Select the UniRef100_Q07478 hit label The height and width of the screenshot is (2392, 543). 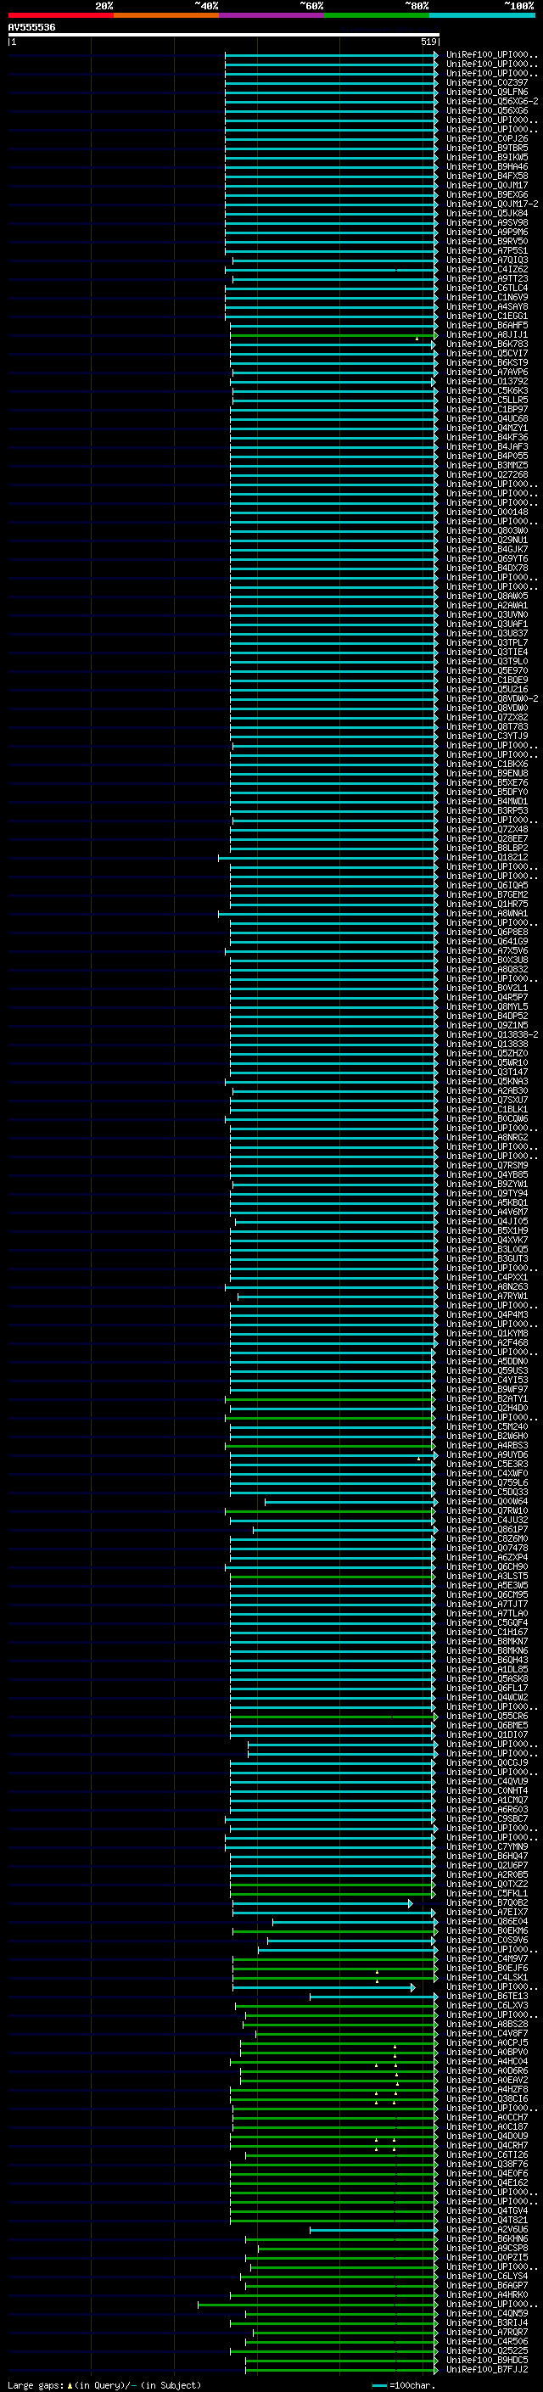[x=487, y=1548]
